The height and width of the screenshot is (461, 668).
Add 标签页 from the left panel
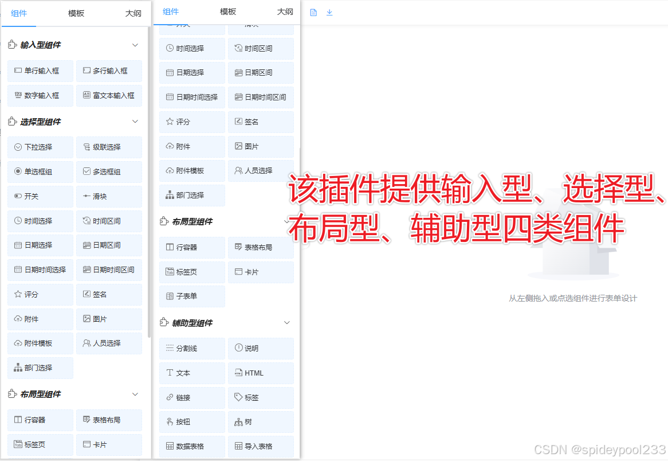click(41, 445)
